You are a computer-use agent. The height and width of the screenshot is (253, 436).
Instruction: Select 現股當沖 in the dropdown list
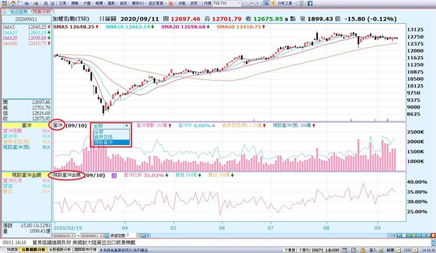(102, 143)
